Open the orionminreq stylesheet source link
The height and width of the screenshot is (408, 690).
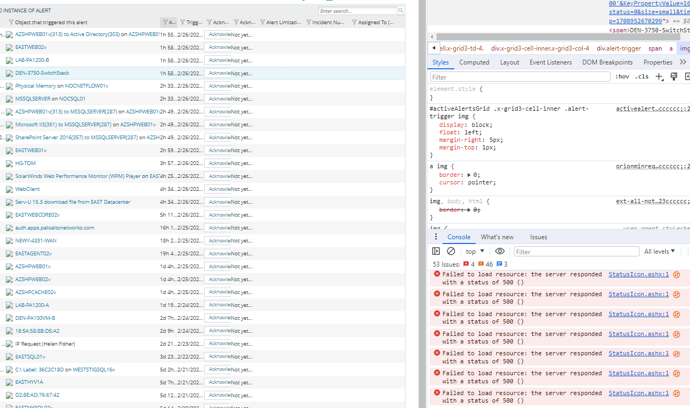tap(653, 167)
